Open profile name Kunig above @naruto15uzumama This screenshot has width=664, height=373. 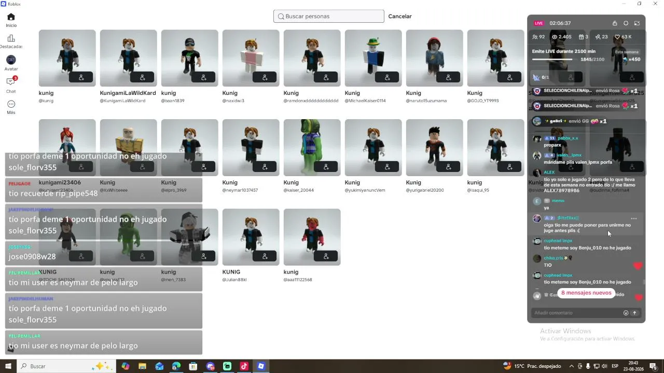(413, 93)
